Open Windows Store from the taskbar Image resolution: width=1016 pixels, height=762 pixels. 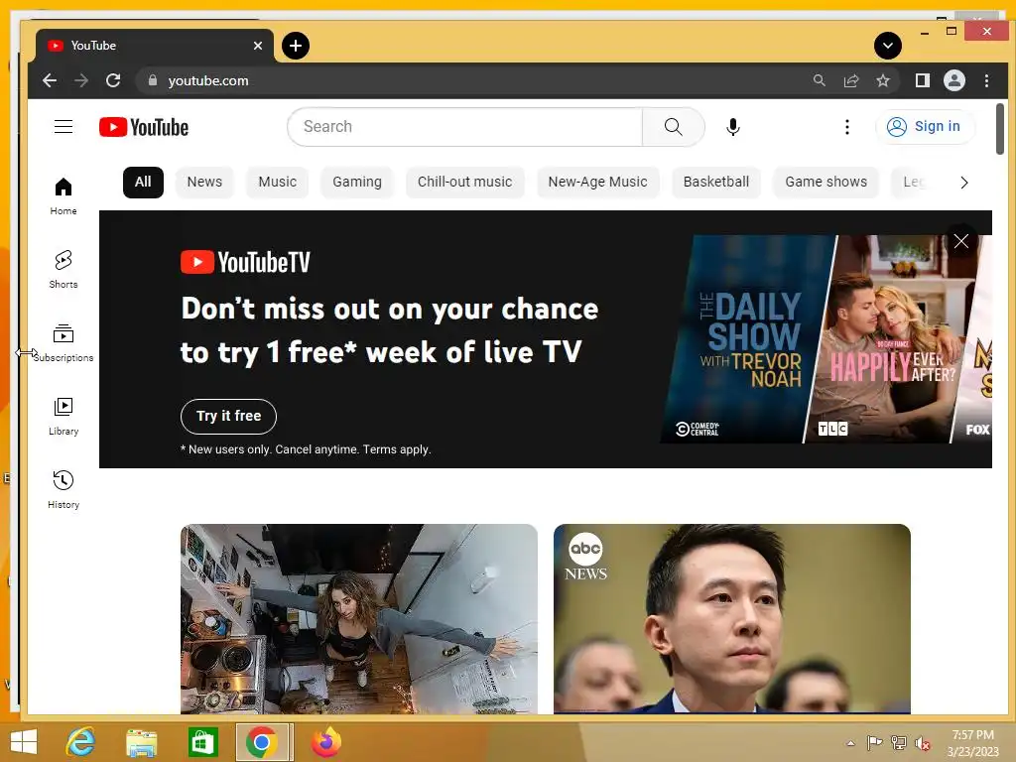[202, 742]
